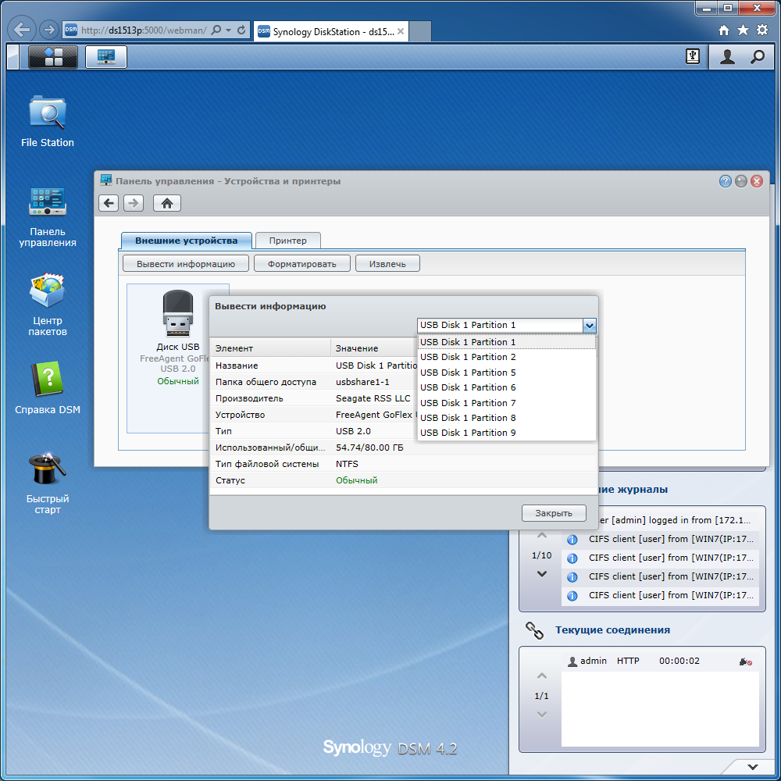The height and width of the screenshot is (781, 781).
Task: Switch to Принтер tab
Action: pyautogui.click(x=288, y=241)
